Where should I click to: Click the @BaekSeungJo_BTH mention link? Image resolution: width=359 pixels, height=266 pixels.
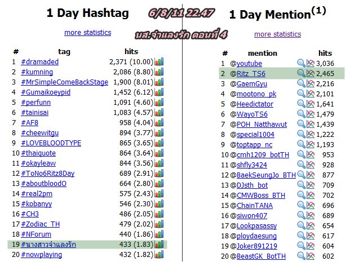pos(266,175)
